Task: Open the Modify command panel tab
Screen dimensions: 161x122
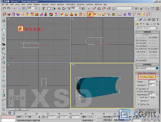Action: coord(141,20)
